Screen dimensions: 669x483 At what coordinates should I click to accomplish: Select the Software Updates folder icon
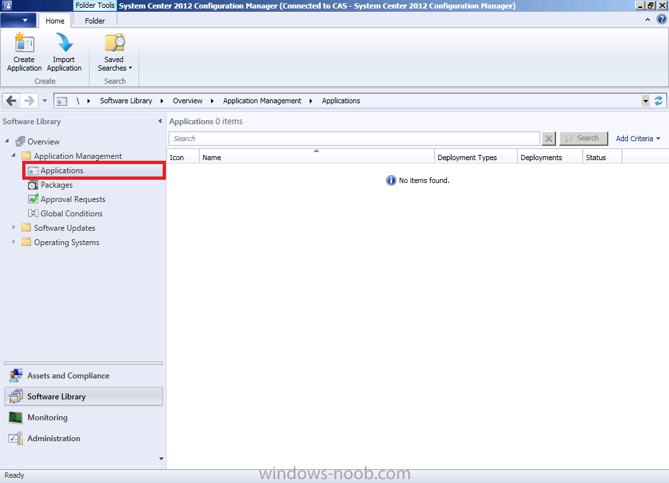click(x=26, y=227)
